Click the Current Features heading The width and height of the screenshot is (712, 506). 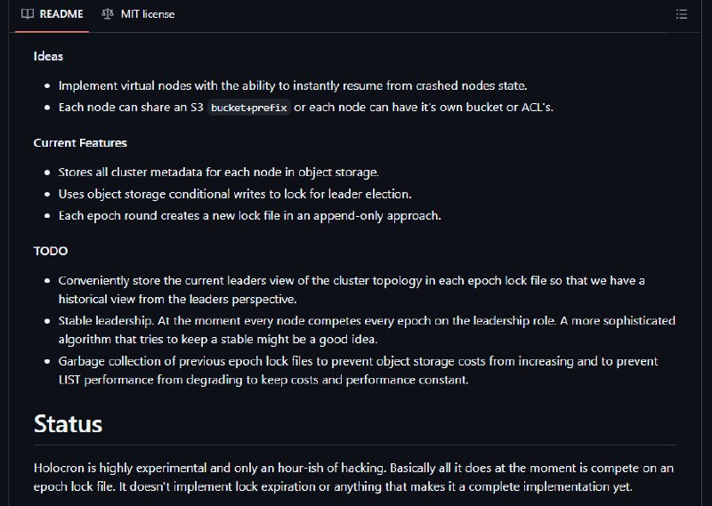click(x=80, y=143)
